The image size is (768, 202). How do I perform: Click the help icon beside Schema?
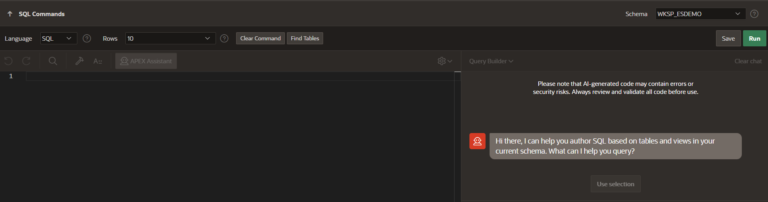coord(754,14)
